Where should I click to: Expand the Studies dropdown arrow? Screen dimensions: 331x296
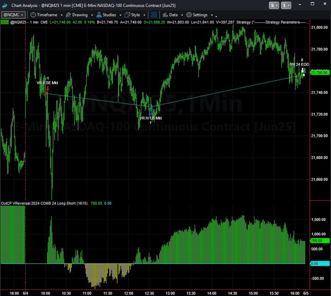[120, 15]
